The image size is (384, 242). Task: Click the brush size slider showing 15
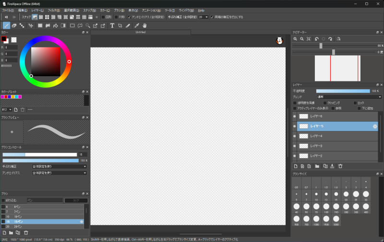click(x=40, y=154)
